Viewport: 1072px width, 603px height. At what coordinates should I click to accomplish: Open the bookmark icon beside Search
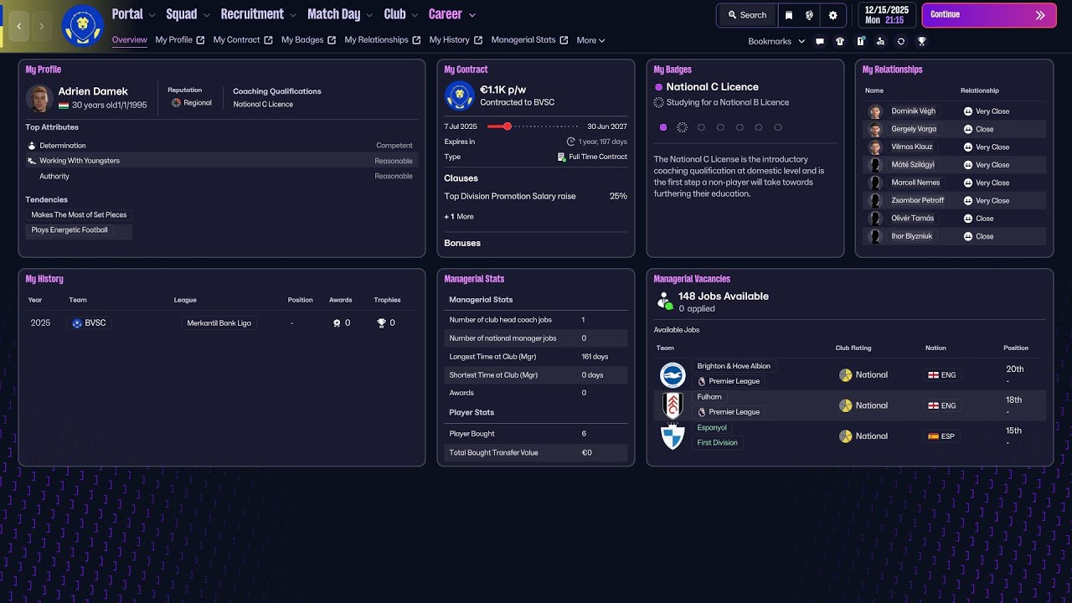788,15
